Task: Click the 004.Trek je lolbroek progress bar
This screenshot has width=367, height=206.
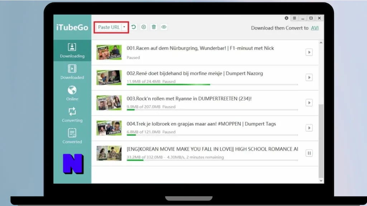Action: pyautogui.click(x=212, y=135)
